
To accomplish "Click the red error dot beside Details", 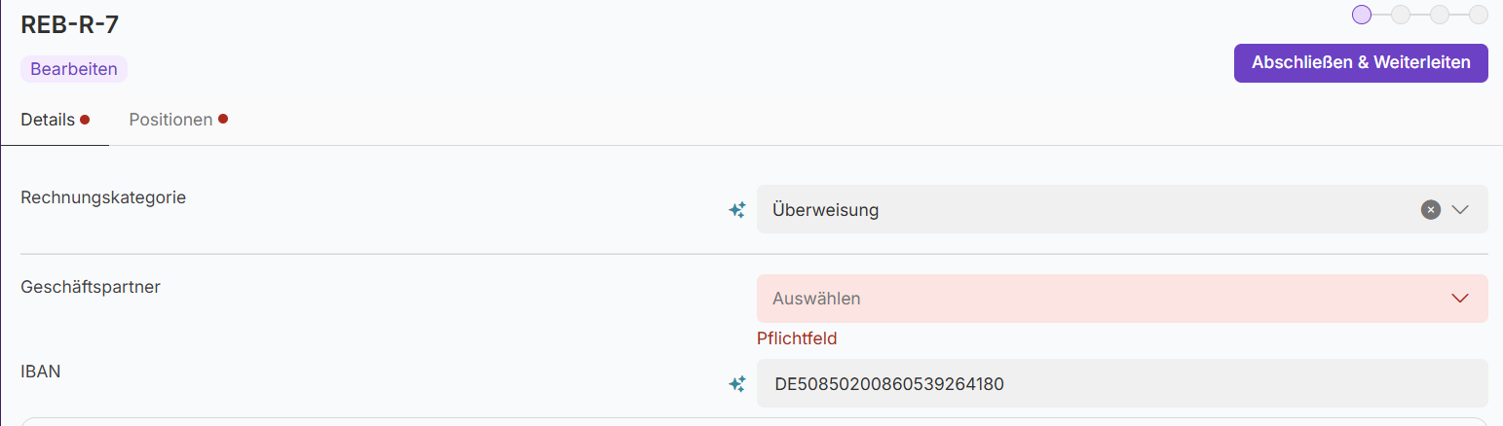I will (85, 120).
